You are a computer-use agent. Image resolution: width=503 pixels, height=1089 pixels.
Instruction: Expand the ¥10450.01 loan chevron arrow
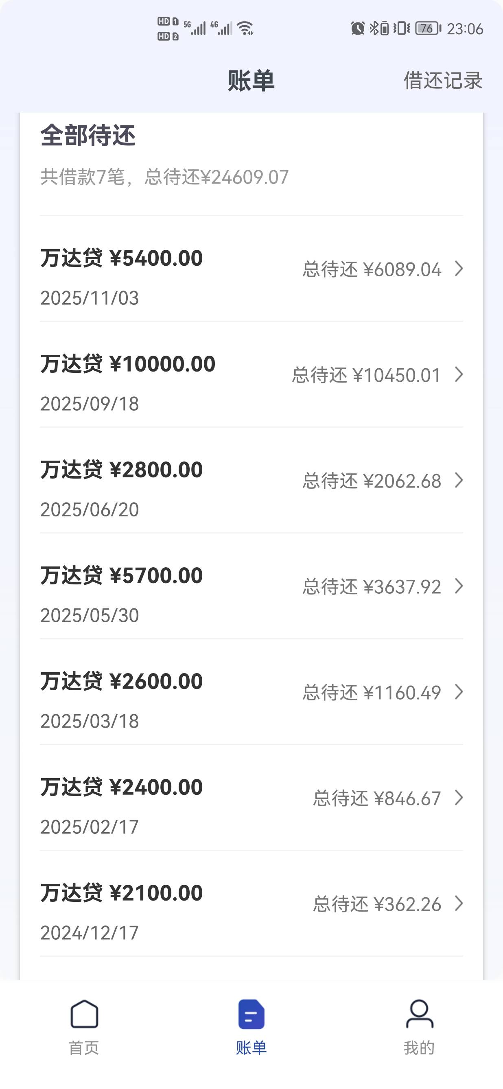(459, 374)
